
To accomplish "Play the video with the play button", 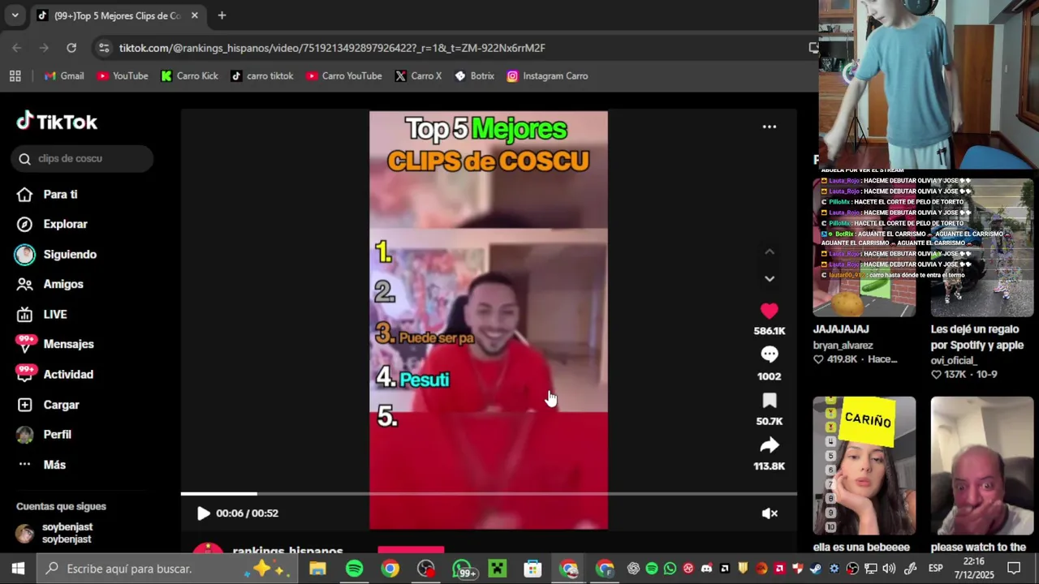I will tap(203, 513).
